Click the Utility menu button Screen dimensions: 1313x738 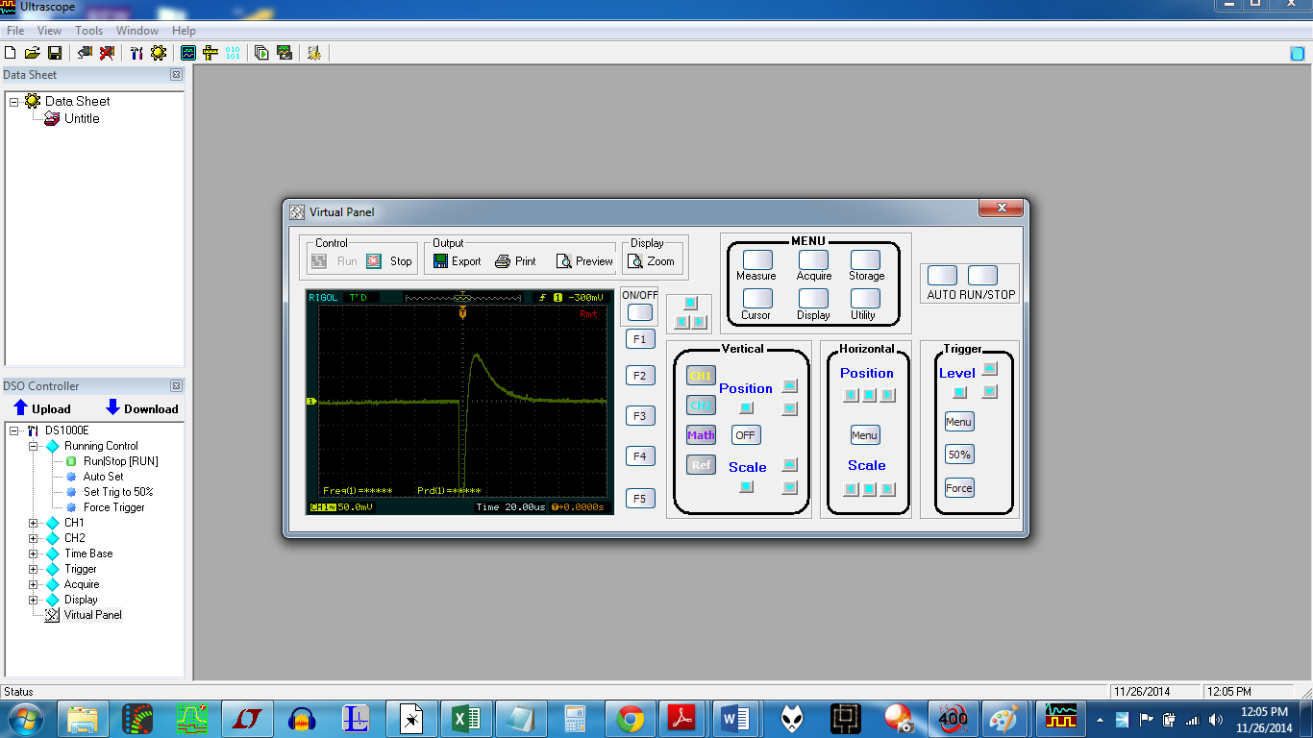[865, 299]
